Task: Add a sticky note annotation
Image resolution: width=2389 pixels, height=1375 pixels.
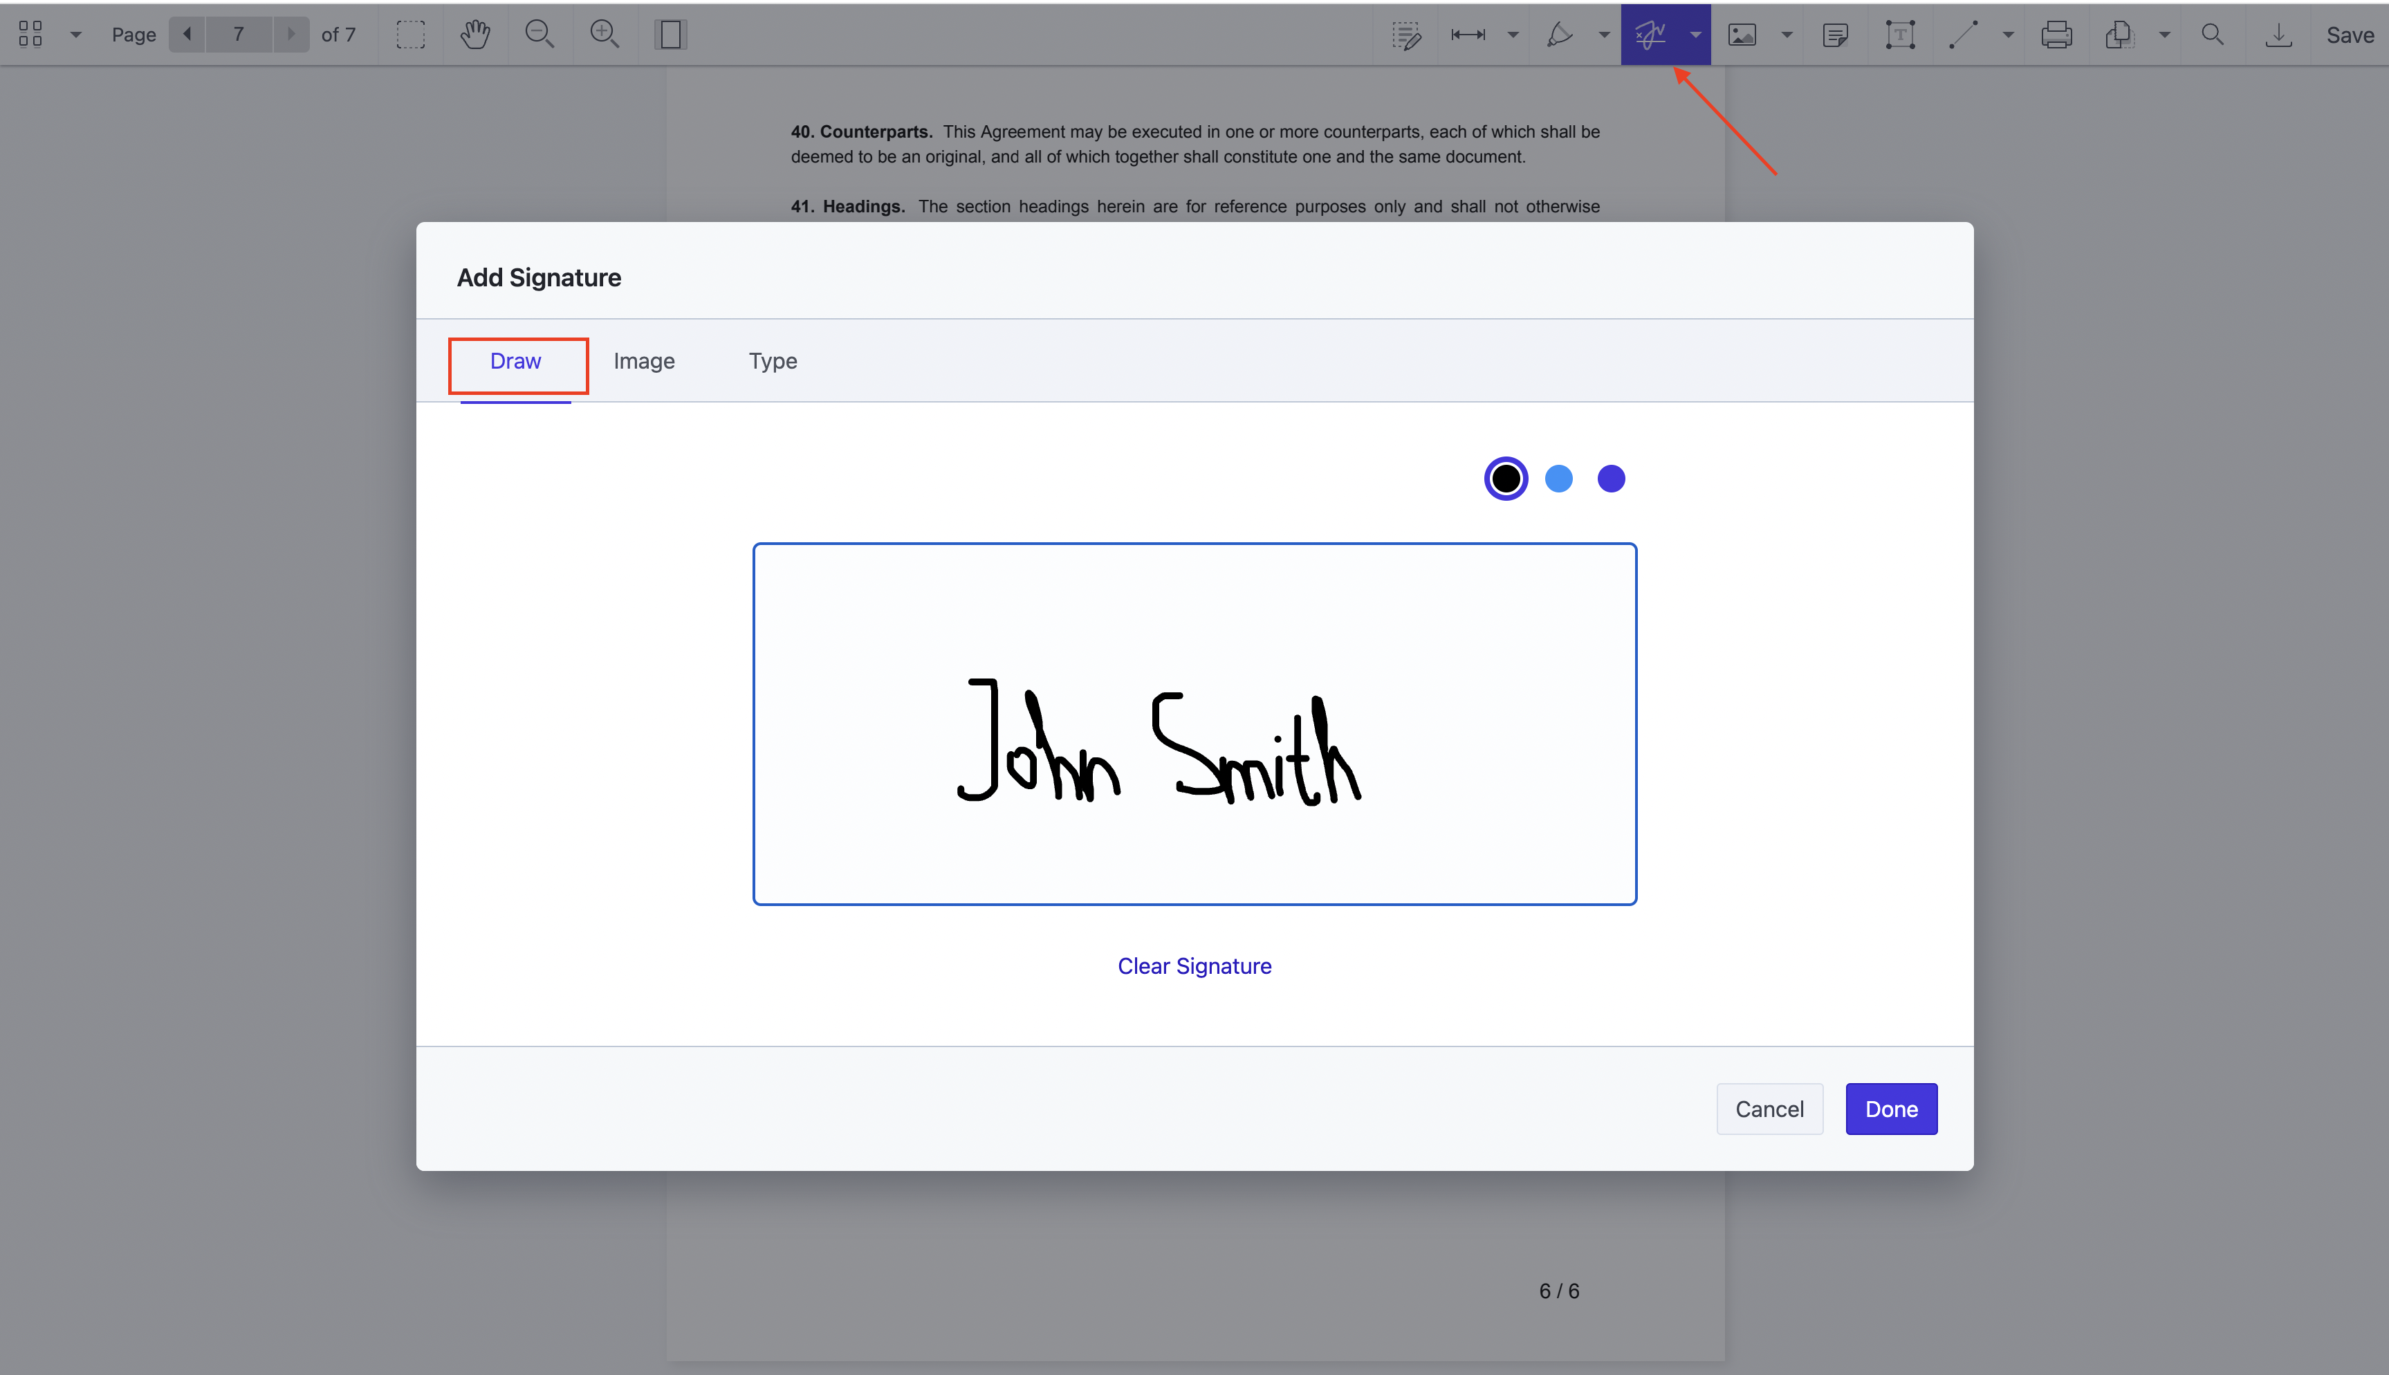Action: click(1836, 34)
